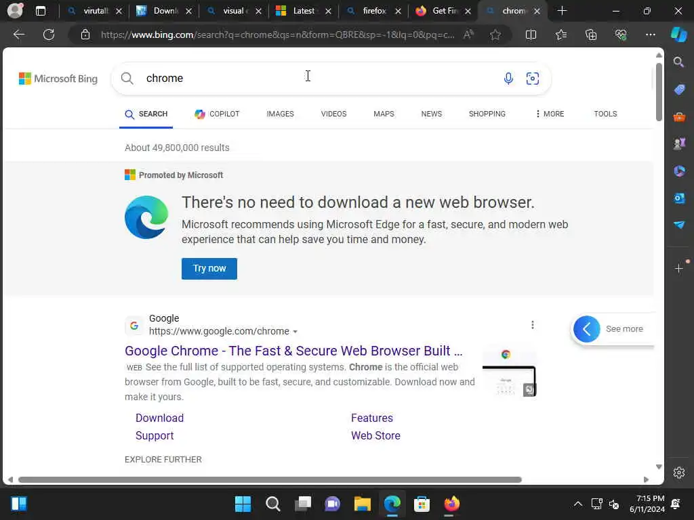Viewport: 694px width, 520px height.
Task: Open Outlook in sidebar
Action: 679,198
